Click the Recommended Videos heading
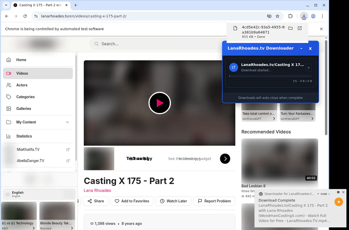349x230 pixels. [266, 132]
